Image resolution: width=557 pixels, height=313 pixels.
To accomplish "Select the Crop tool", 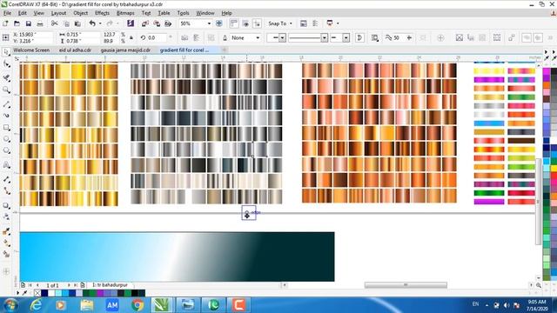I will click(6, 77).
